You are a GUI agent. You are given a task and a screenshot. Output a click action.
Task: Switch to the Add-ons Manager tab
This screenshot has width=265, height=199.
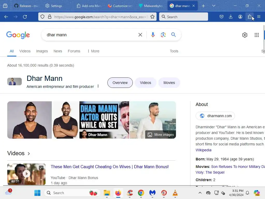coord(89,6)
